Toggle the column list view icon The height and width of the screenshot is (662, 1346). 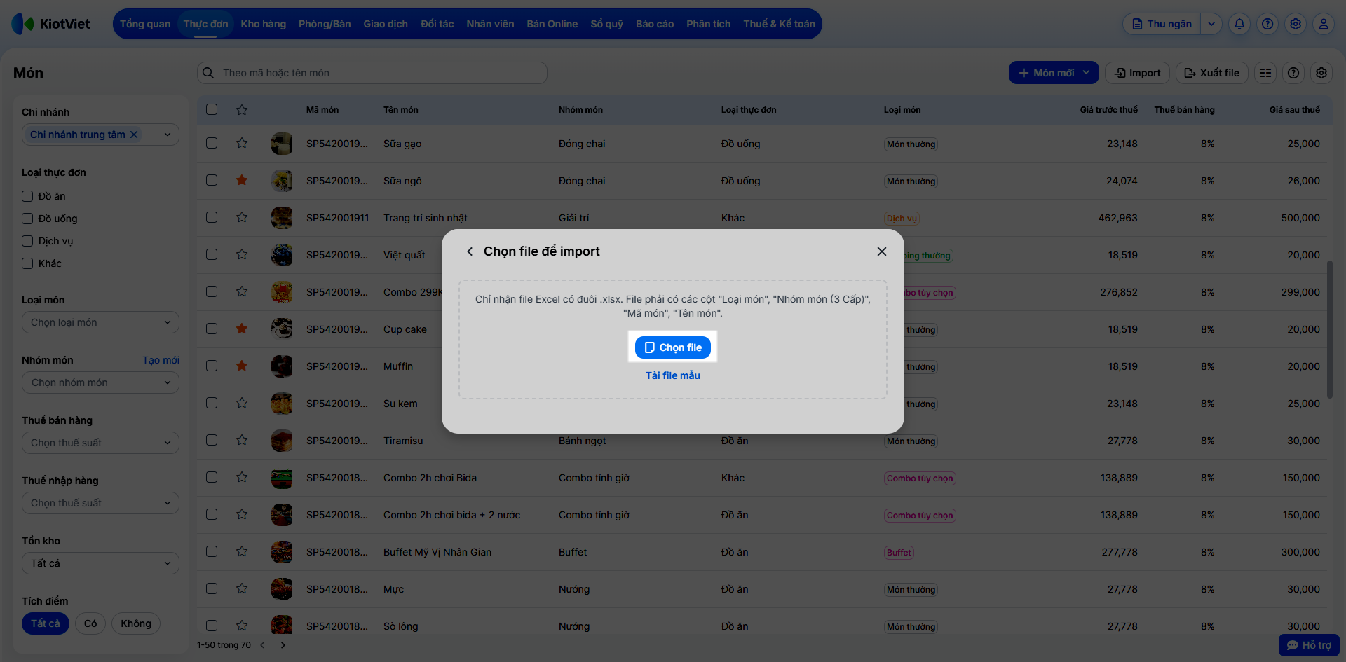(x=1265, y=73)
